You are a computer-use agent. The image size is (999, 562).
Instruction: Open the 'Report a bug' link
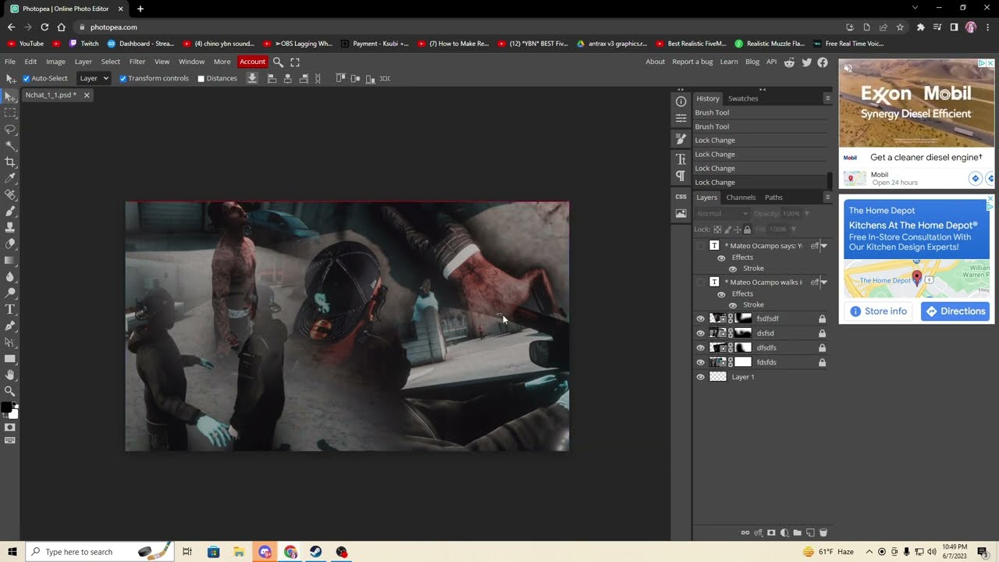click(x=692, y=62)
